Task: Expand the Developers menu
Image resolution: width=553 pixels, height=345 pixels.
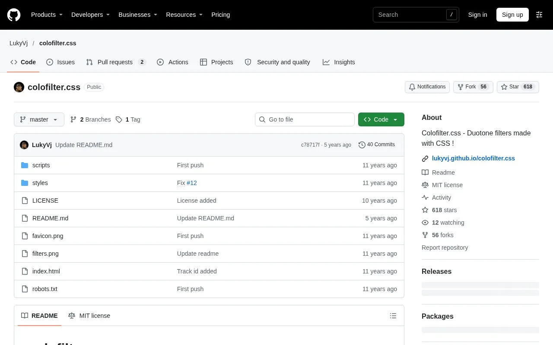Action: [x=91, y=15]
